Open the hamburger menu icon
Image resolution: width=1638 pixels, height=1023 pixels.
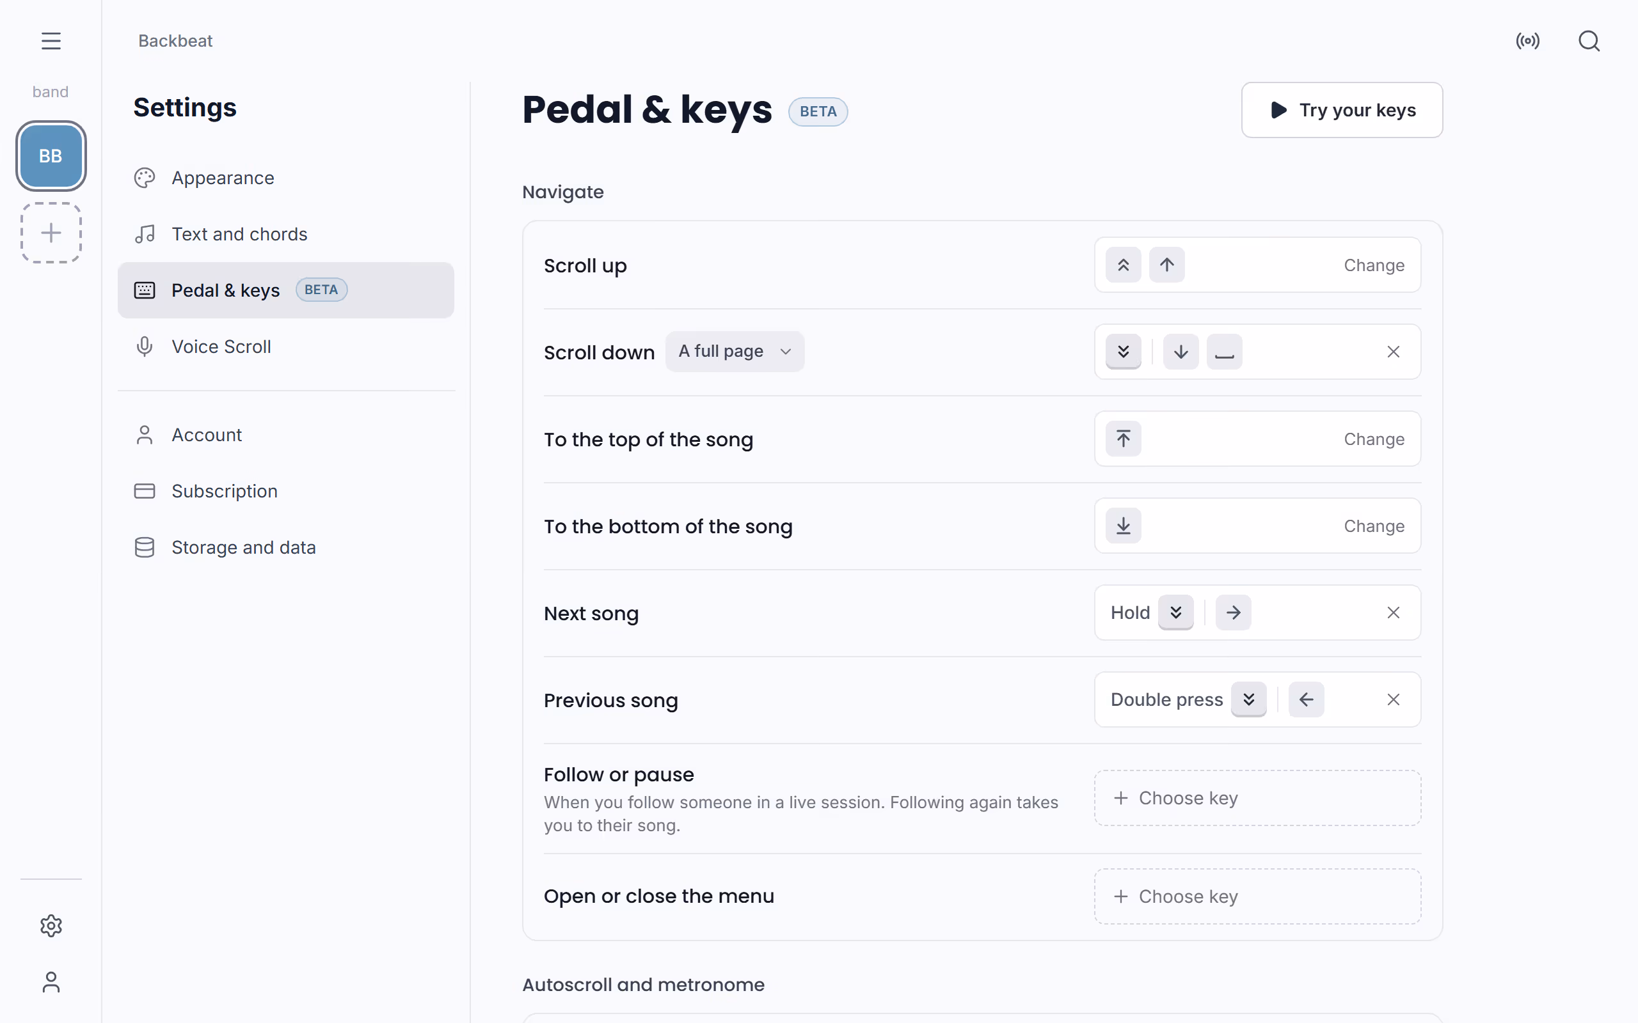[51, 40]
